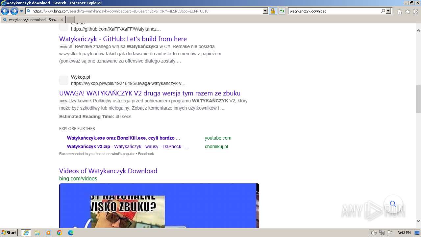Close the current search tab

pyautogui.click(x=62, y=20)
